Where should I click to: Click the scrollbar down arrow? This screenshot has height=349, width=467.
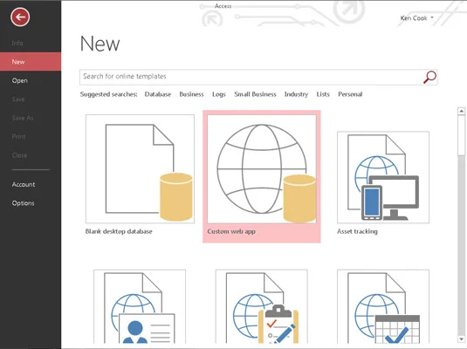[x=462, y=339]
